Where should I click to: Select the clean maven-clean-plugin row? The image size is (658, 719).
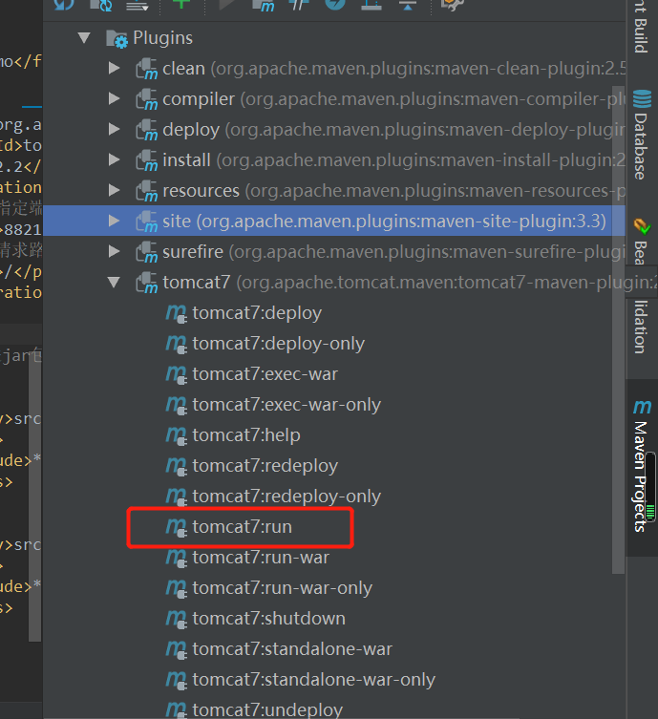(x=334, y=69)
